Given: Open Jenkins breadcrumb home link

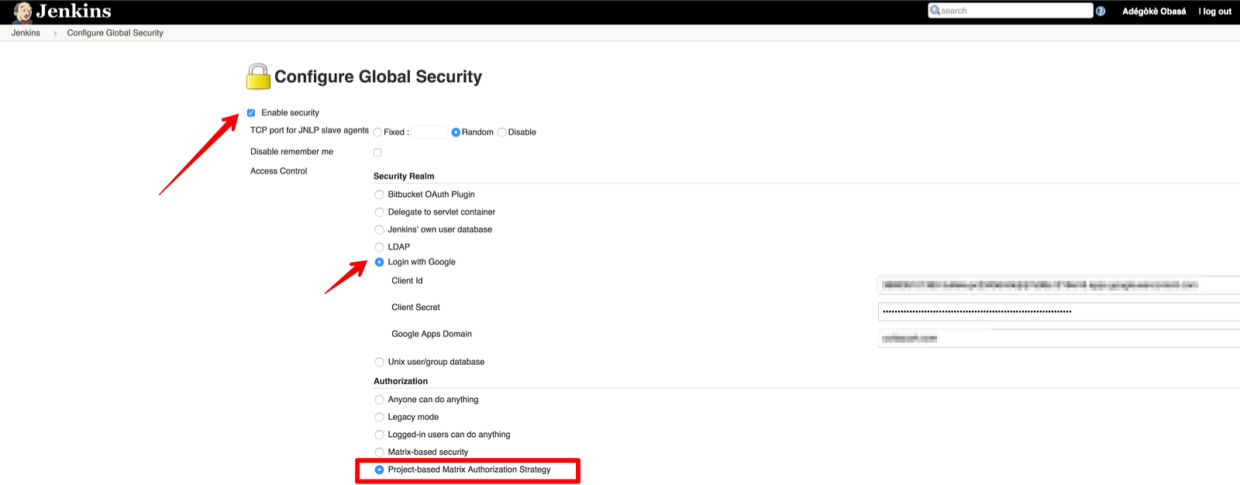Looking at the screenshot, I should point(26,33).
